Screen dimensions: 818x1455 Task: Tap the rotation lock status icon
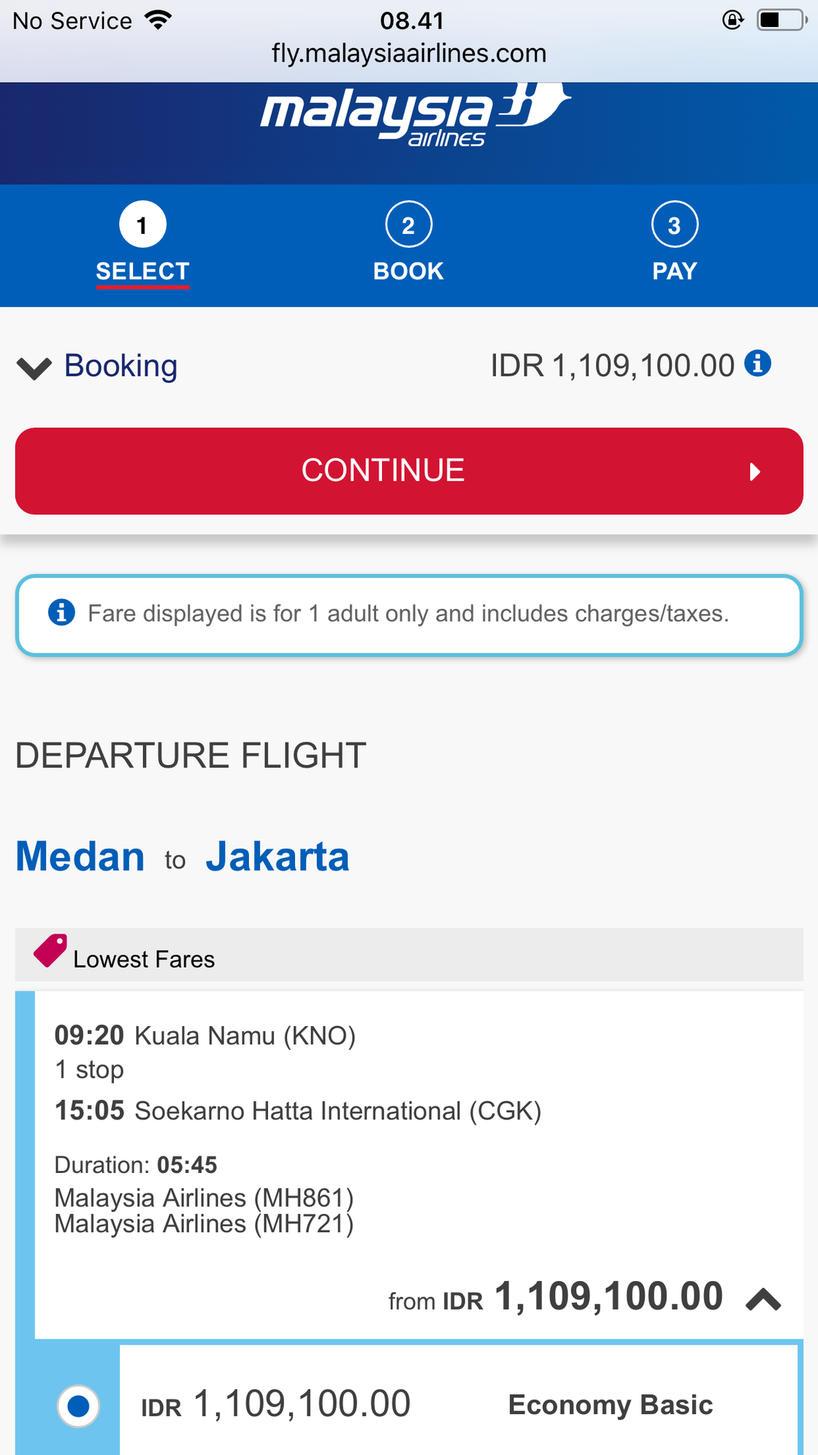pyautogui.click(x=733, y=20)
